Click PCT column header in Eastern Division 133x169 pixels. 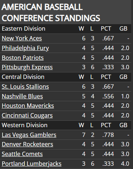pyautogui.click(x=106, y=29)
